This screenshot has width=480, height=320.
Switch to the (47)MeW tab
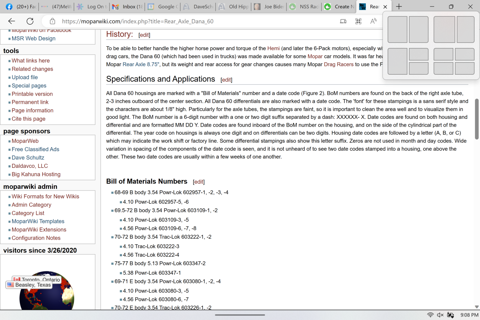56,7
